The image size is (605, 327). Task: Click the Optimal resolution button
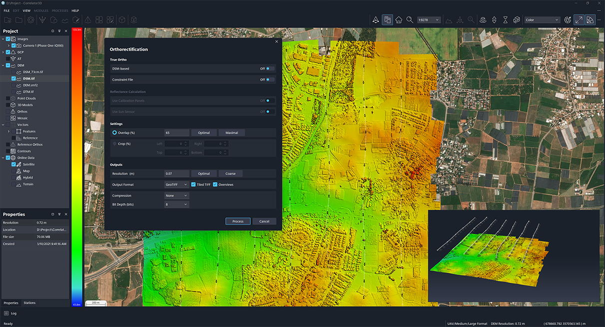click(204, 173)
